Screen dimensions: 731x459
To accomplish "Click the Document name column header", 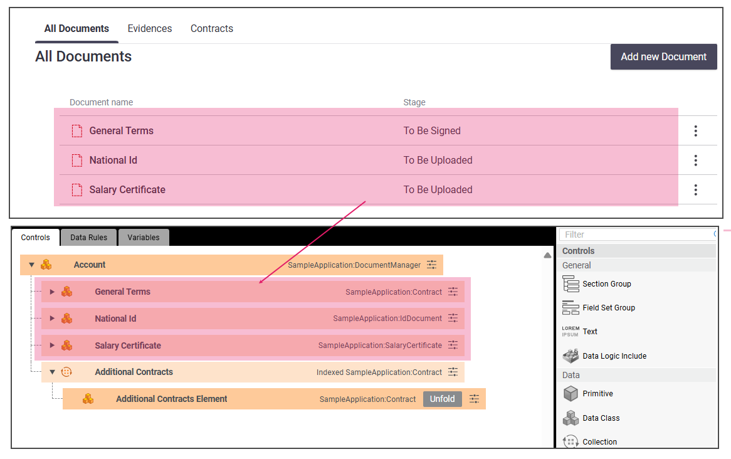I will pyautogui.click(x=101, y=102).
